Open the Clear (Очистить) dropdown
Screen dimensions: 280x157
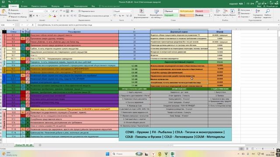coord(249,17)
